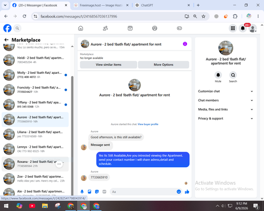The width and height of the screenshot is (264, 211).
Task: Select the Messenger | Facebook tab
Action: [40, 5]
